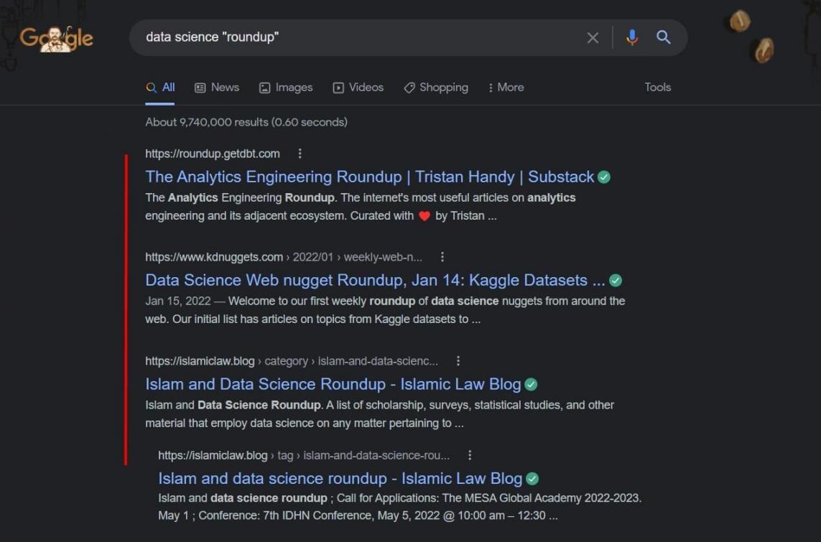Clear the search query with the X icon
The image size is (821, 542).
593,38
